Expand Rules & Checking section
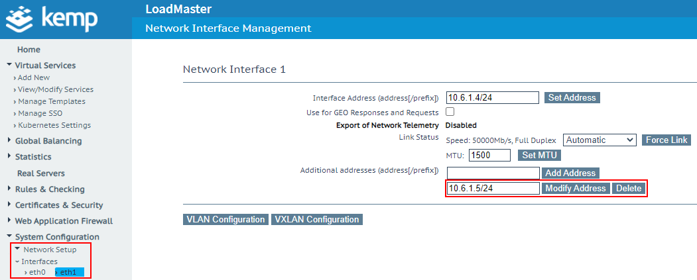697x280 pixels. [49, 189]
